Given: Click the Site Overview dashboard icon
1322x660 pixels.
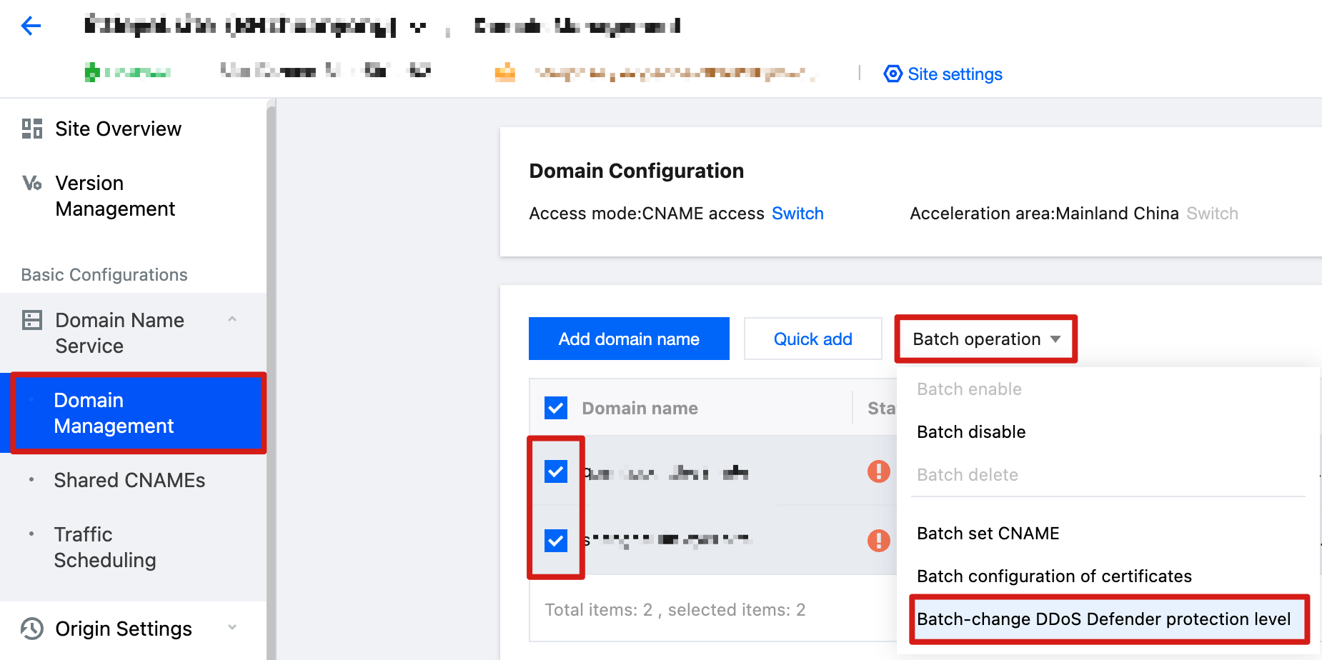Looking at the screenshot, I should tap(32, 129).
